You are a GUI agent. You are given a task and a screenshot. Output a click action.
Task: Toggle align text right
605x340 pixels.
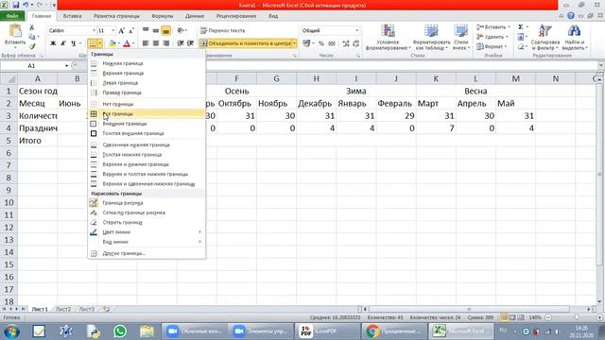tap(166, 43)
